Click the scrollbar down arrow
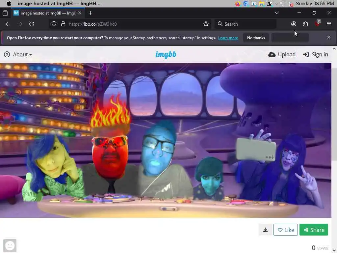This screenshot has height=253, width=337. (334, 250)
